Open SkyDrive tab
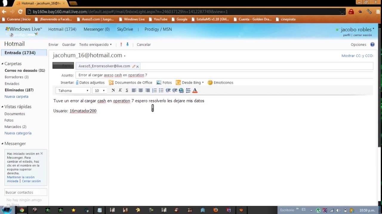382x214 pixels. click(x=125, y=29)
